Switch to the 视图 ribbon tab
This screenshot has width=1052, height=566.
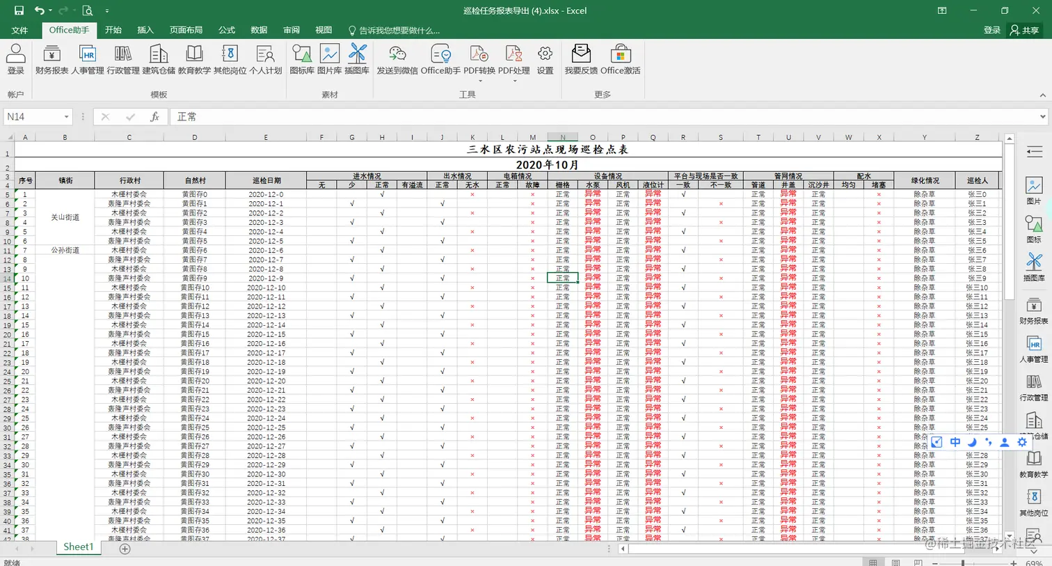point(324,30)
